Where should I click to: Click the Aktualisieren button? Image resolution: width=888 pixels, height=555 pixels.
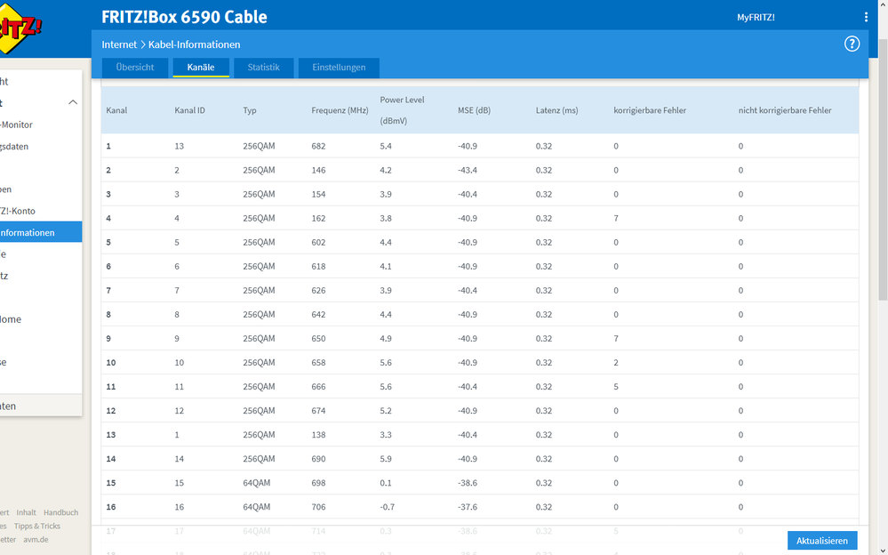(821, 541)
